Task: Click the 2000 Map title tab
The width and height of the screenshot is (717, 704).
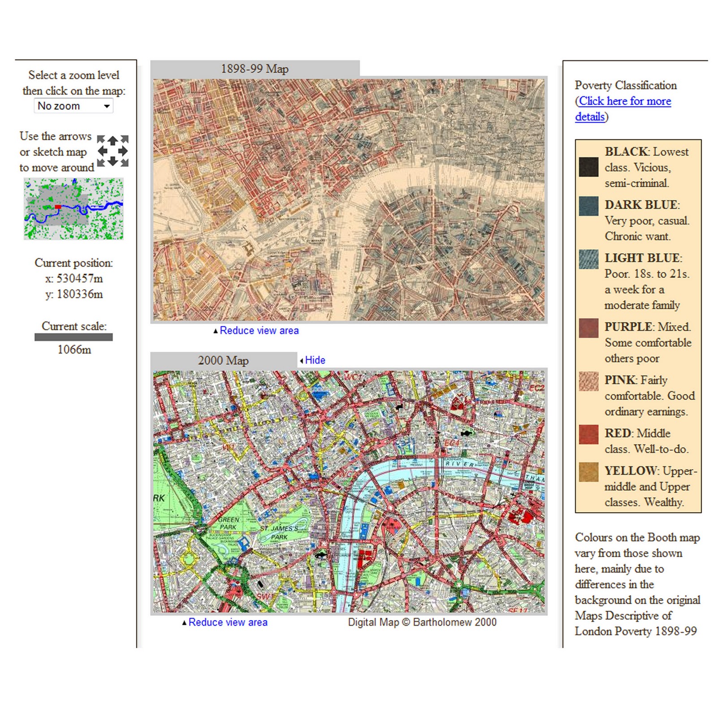Action: point(224,360)
